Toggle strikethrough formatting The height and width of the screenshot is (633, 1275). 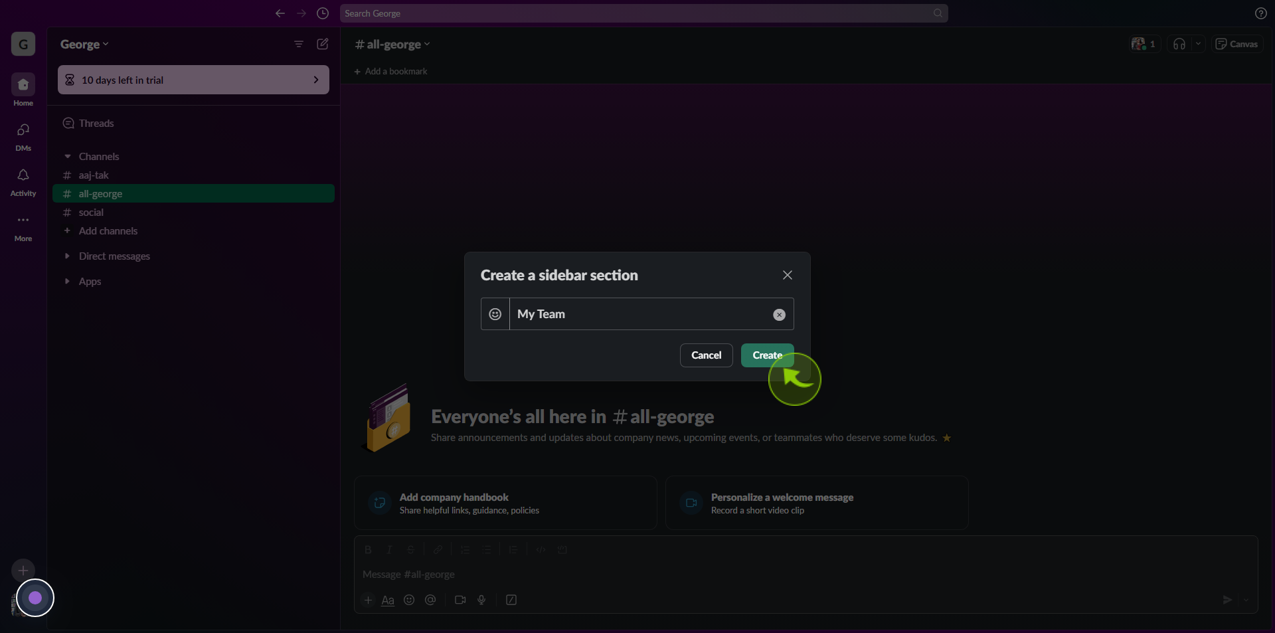click(410, 550)
